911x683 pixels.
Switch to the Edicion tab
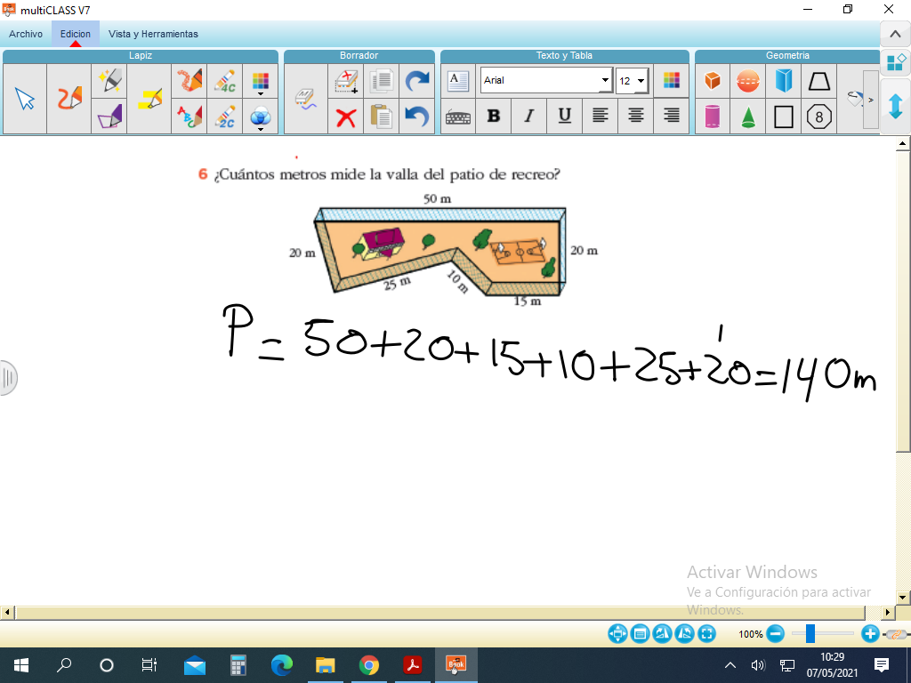(76, 34)
